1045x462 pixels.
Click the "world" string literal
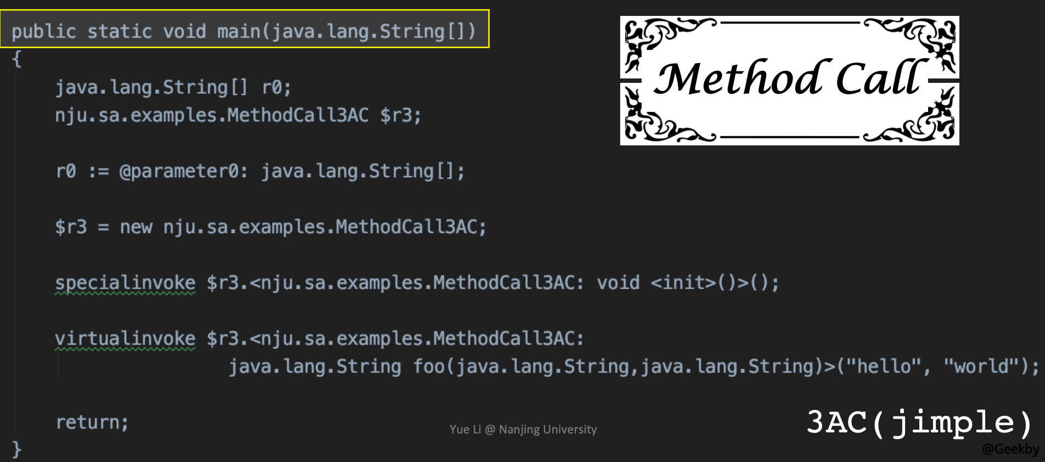pos(981,366)
